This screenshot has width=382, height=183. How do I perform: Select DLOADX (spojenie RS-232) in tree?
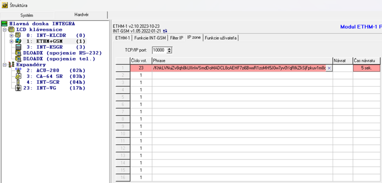[62, 53]
